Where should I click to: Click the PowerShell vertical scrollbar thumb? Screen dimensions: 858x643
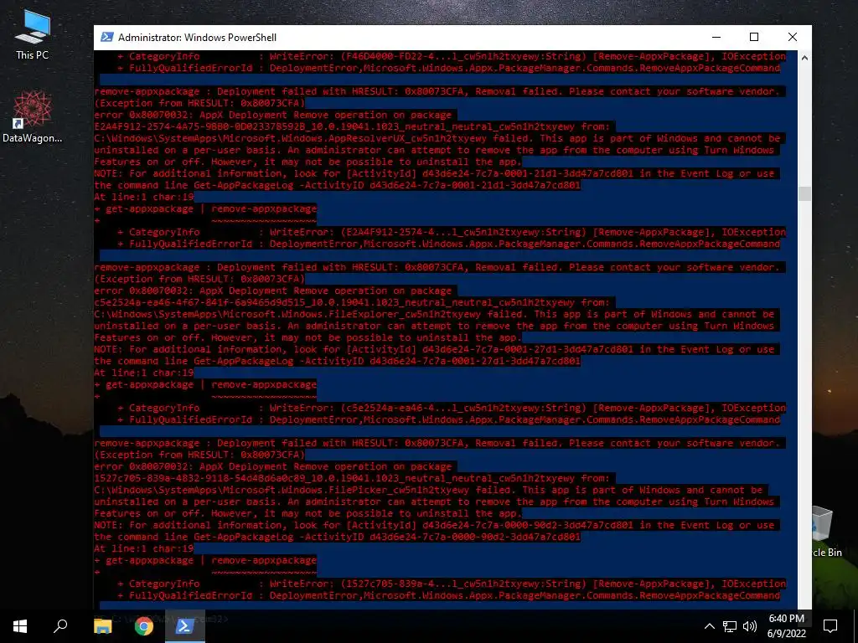coord(804,193)
